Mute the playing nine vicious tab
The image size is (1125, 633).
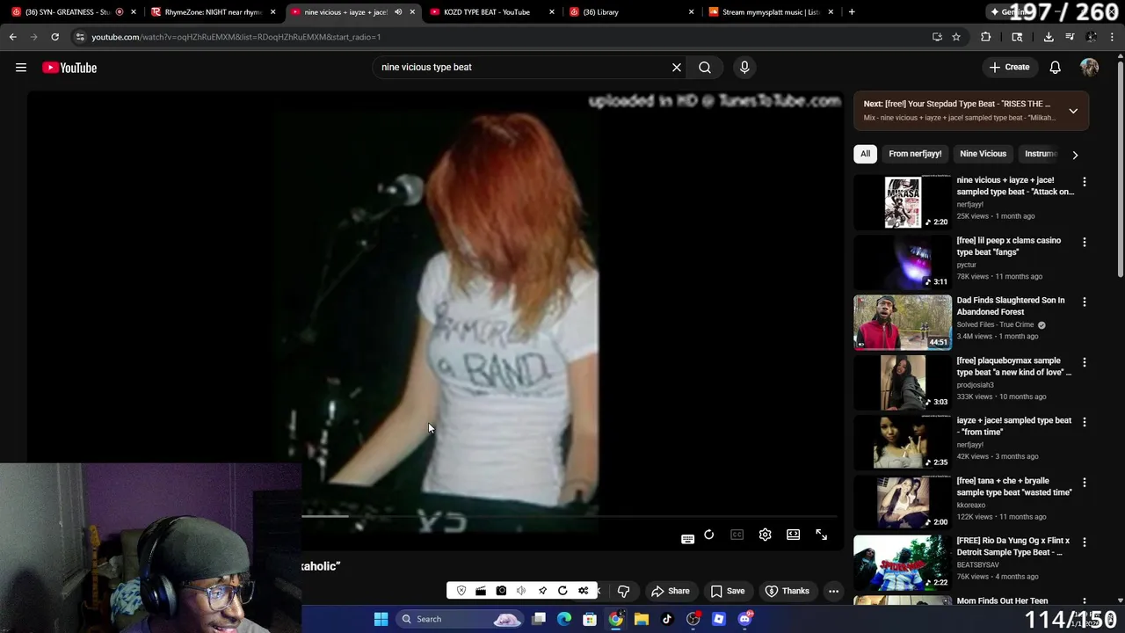point(398,12)
